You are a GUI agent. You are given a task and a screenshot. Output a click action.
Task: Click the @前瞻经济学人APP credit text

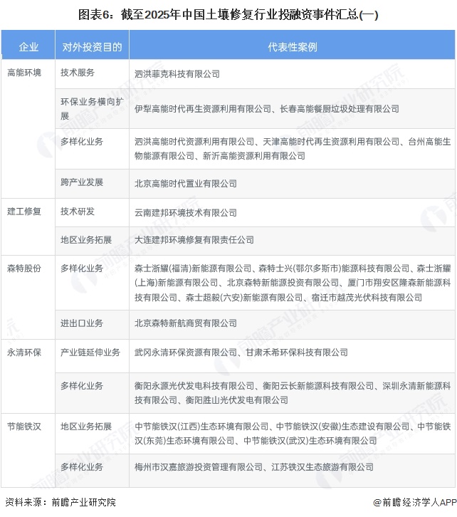click(415, 502)
